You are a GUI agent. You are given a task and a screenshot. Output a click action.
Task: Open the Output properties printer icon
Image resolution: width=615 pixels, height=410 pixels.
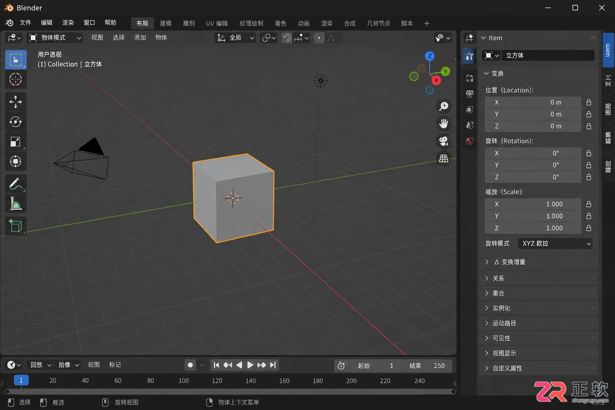[469, 94]
